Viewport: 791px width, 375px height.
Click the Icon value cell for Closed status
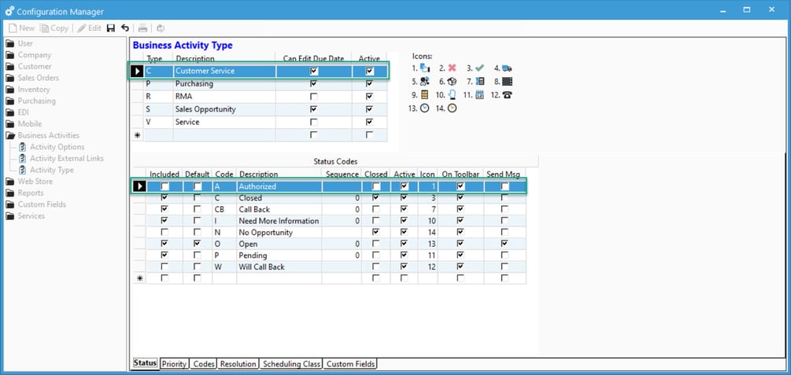pyautogui.click(x=428, y=198)
